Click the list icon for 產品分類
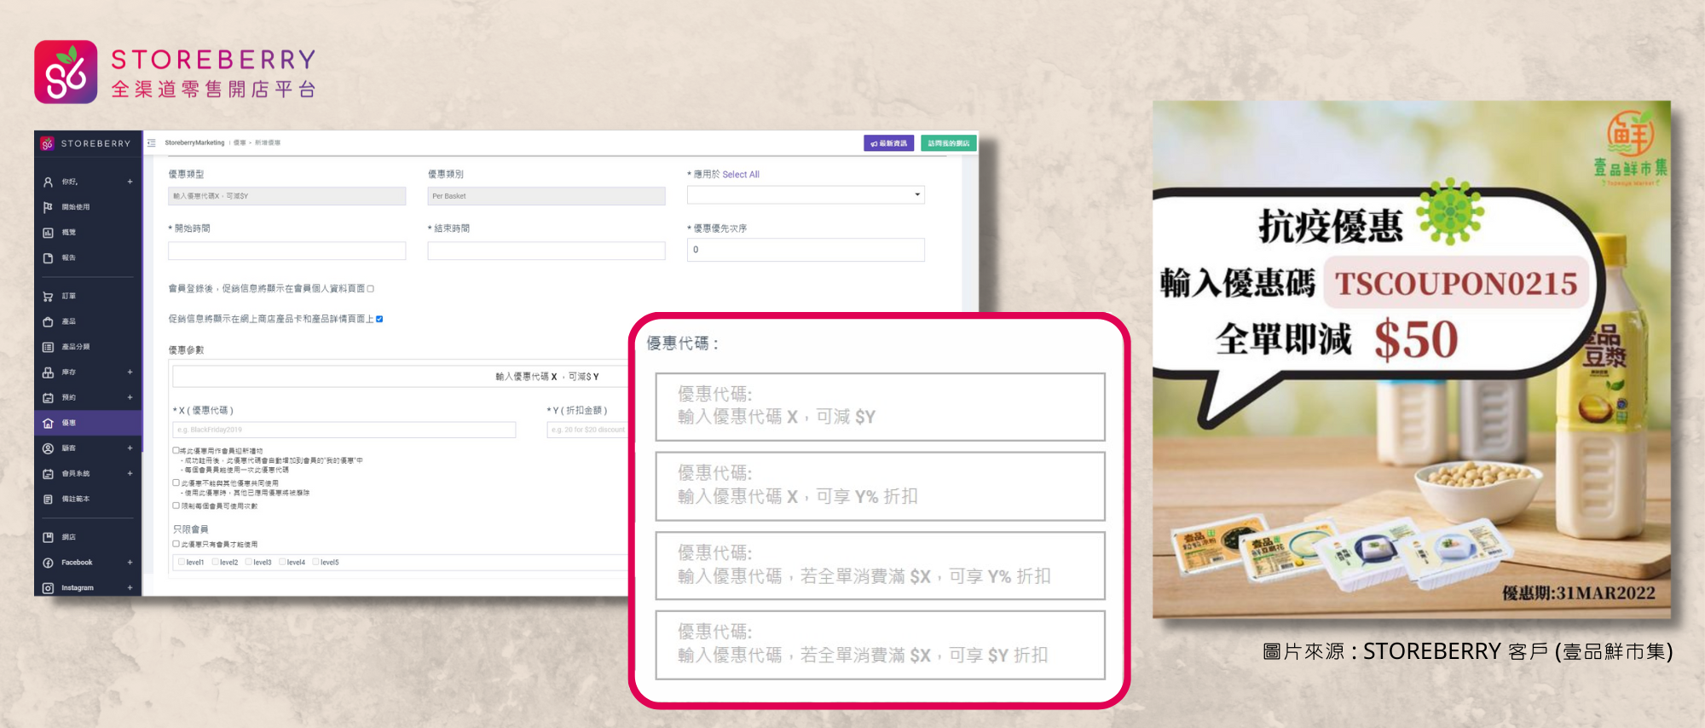Viewport: 1705px width, 728px height. 48,347
